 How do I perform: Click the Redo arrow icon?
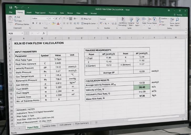(x=22, y=7)
